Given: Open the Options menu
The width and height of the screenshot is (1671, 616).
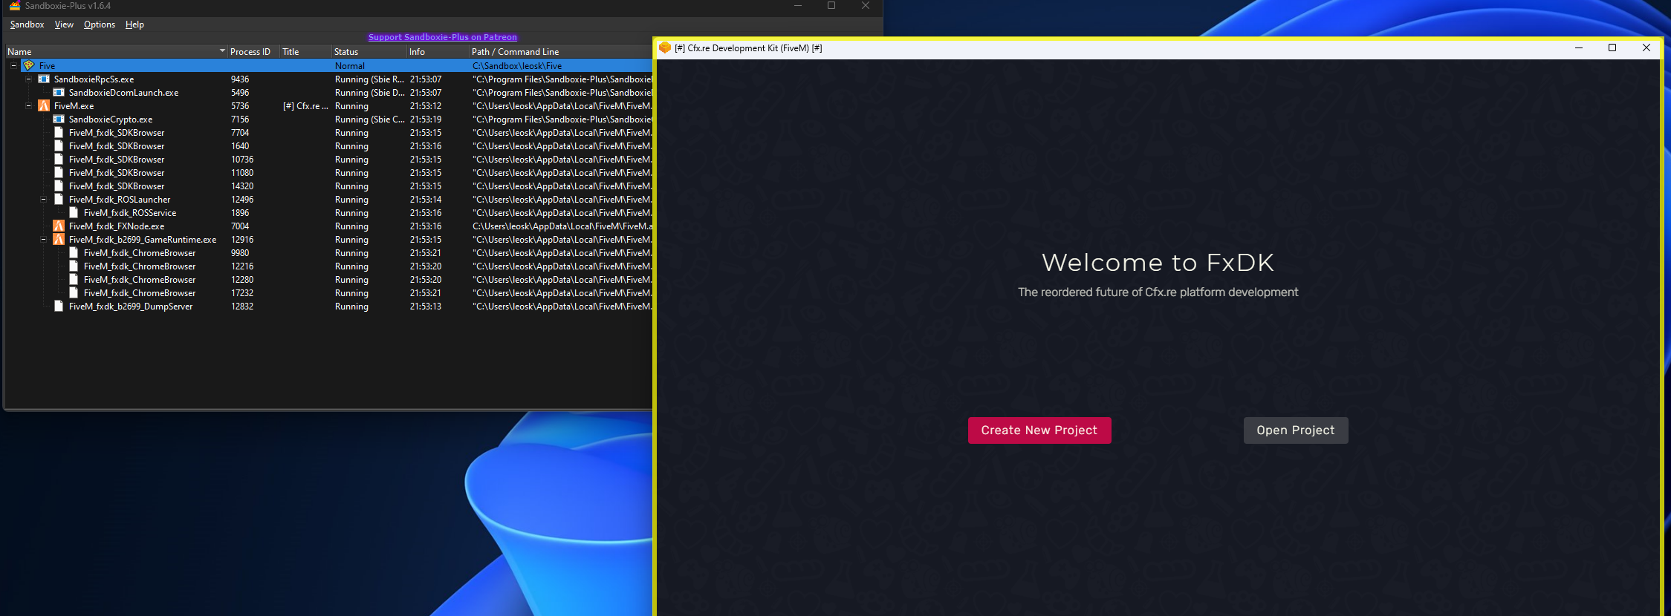Looking at the screenshot, I should pos(99,24).
